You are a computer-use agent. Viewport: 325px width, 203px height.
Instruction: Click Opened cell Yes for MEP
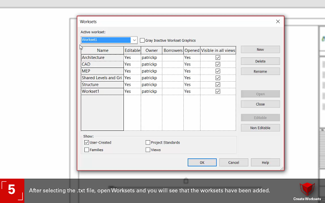tap(192, 71)
